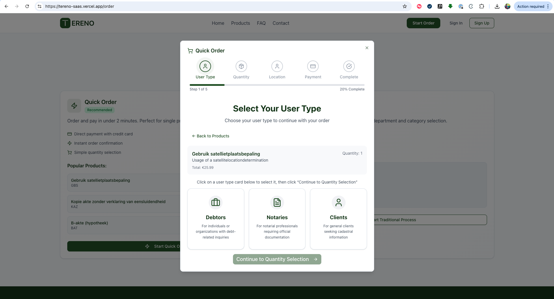Click the green download-arrow extension icon
Image resolution: width=554 pixels, height=299 pixels.
pos(450,6)
